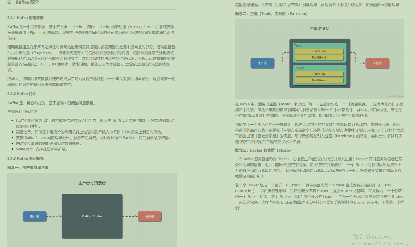This screenshot has width=415, height=247.
Task: Click the bullet 'Scale out：支持在线水平扩展'
Action: point(42,149)
